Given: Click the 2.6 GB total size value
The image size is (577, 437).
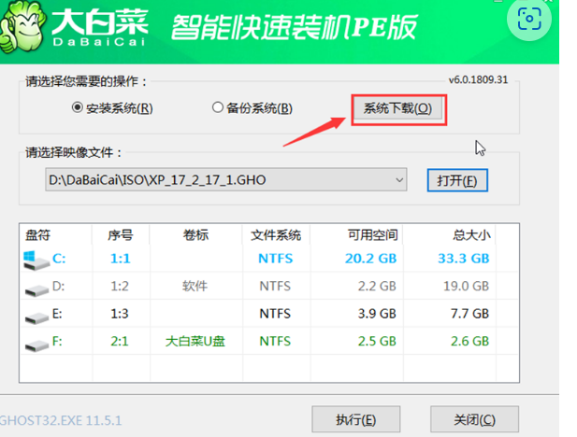Looking at the screenshot, I should pos(469,341).
